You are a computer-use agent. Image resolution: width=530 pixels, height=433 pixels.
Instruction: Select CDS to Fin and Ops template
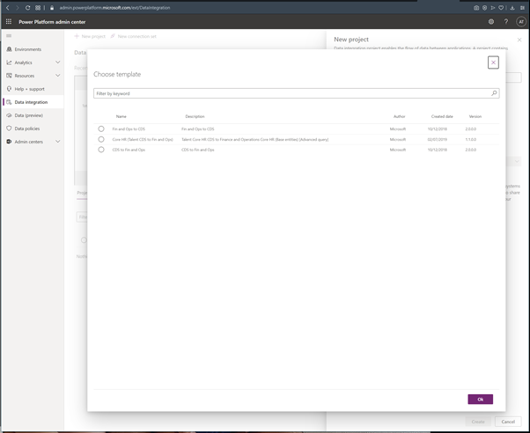click(x=101, y=150)
